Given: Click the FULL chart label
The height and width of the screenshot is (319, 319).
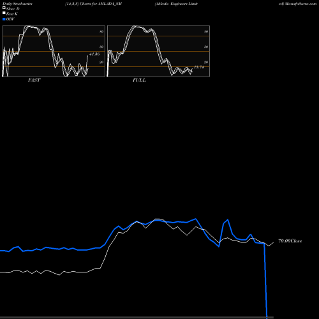Looking at the screenshot, I should pyautogui.click(x=139, y=80).
